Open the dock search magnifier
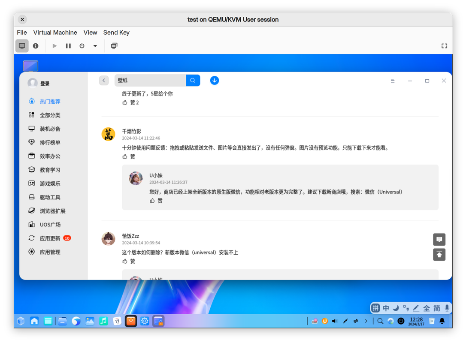Screen dimensions: 466x343 click(x=380, y=321)
